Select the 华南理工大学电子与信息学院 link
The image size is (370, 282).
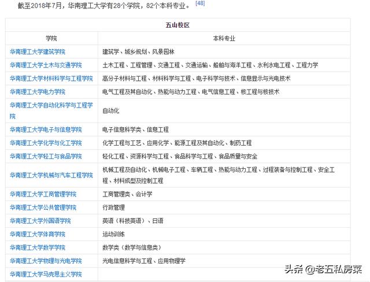[x=46, y=129]
